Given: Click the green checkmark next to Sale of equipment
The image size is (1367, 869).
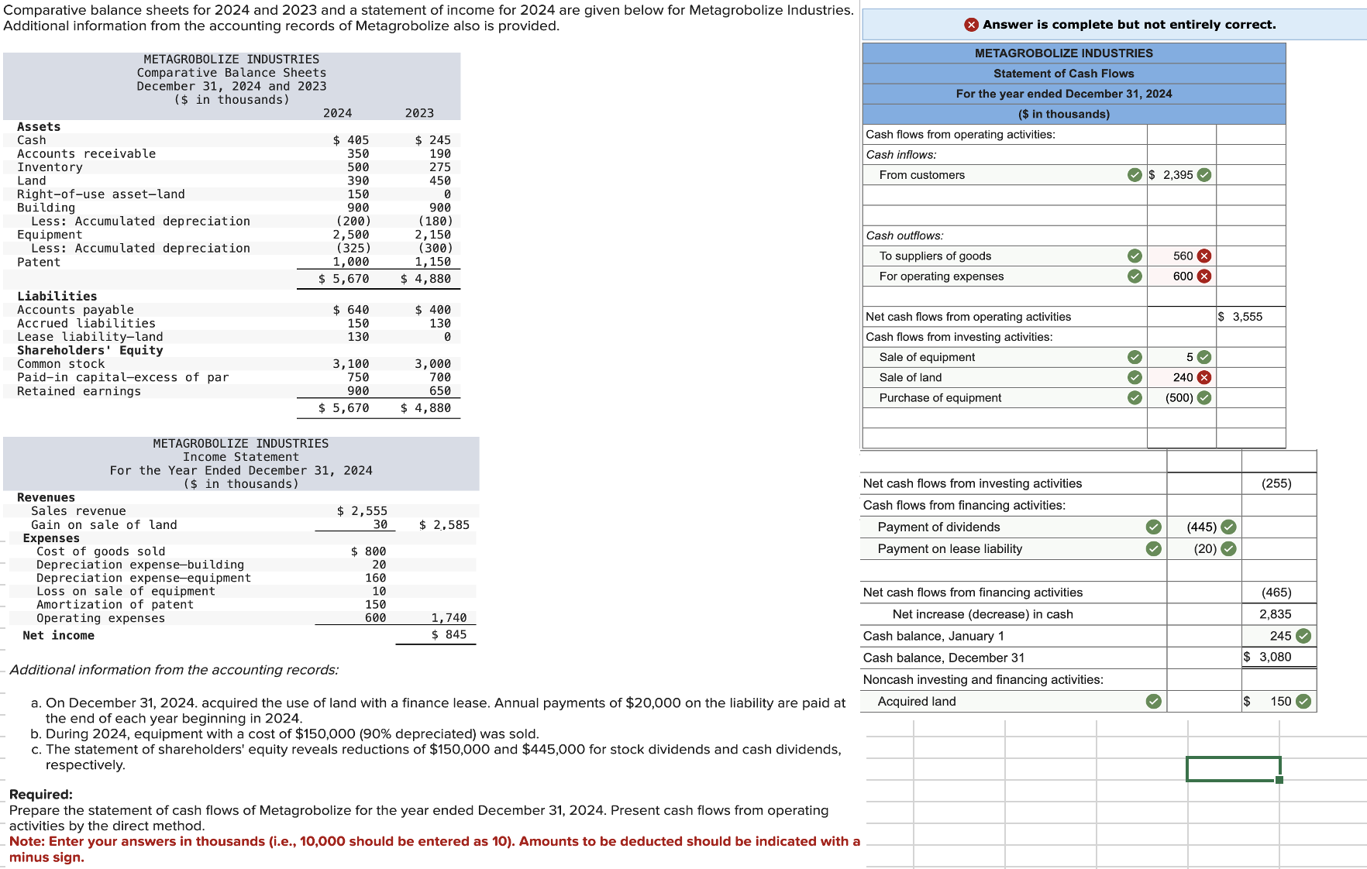Looking at the screenshot, I should point(1135,357).
